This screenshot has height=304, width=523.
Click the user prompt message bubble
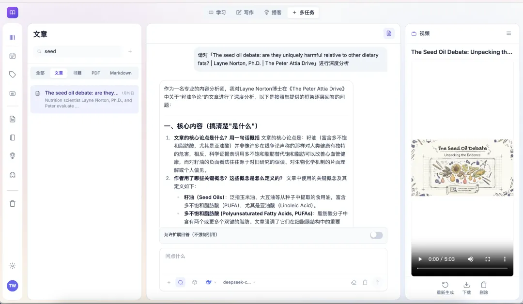[x=290, y=60]
